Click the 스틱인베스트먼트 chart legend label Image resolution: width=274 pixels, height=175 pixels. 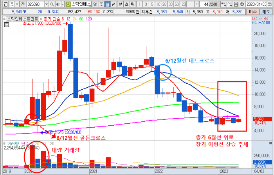coord(22,19)
